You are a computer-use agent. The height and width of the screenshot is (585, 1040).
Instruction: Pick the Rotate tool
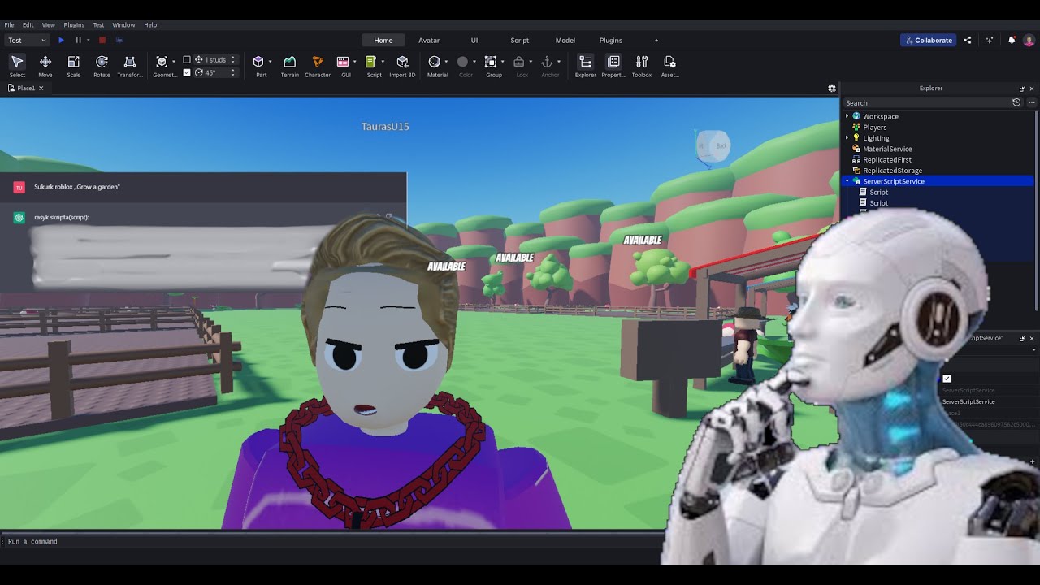tap(102, 66)
